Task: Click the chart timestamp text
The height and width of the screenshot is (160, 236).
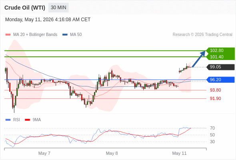Action: pos(48,20)
